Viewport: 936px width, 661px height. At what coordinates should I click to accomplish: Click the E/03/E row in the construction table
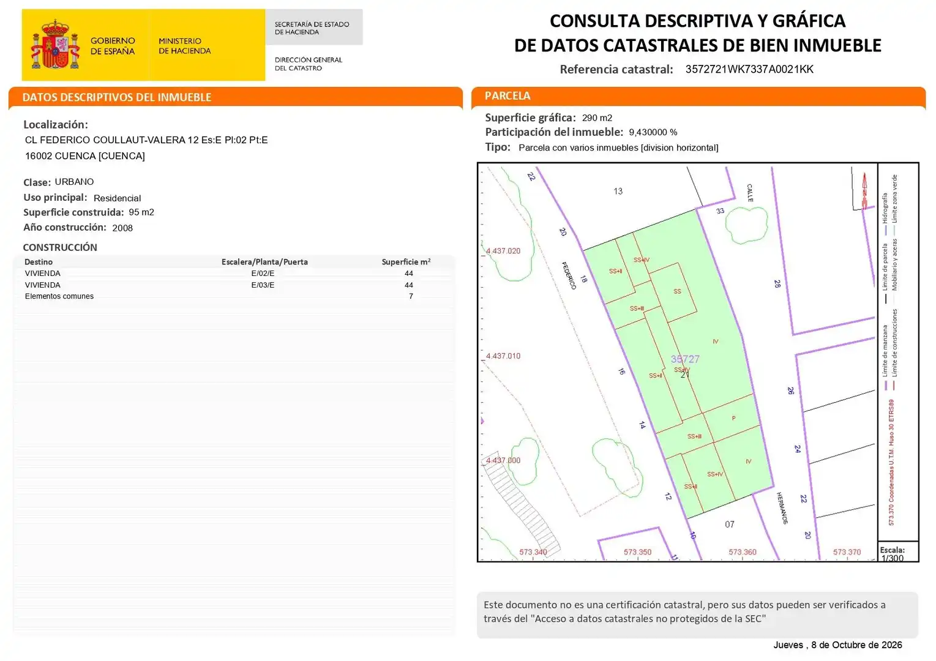(x=234, y=285)
